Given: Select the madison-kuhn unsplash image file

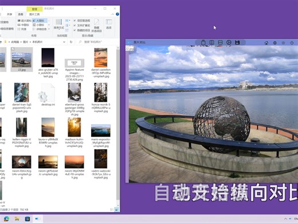Looking at the screenshot, I should click(74, 133).
